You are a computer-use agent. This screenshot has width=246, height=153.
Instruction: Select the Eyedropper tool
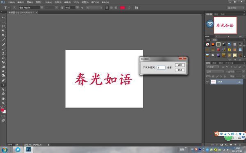coord(3,40)
